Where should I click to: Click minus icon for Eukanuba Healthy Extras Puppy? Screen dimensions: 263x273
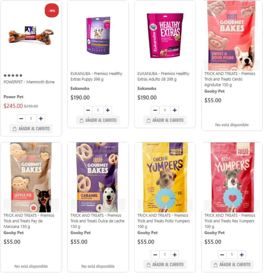pyautogui.click(x=88, y=110)
